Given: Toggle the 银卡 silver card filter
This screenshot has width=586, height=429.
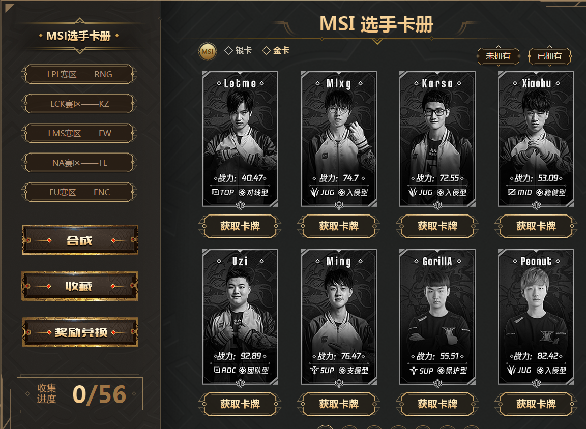Looking at the screenshot, I should click(x=238, y=50).
